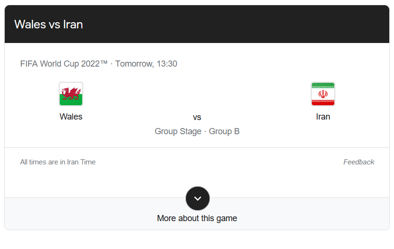Click the red emblem on the Iran flag
Viewport: 394px width, 249px height.
pyautogui.click(x=323, y=94)
